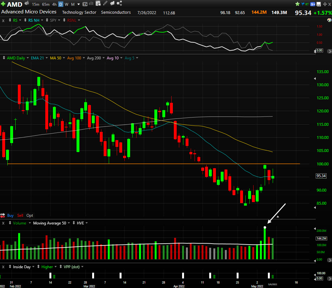
Task: Switch to the 15m timeframe
Action: (35, 4)
